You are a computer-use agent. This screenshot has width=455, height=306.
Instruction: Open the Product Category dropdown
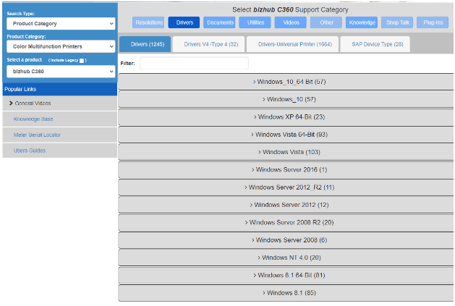point(61,46)
